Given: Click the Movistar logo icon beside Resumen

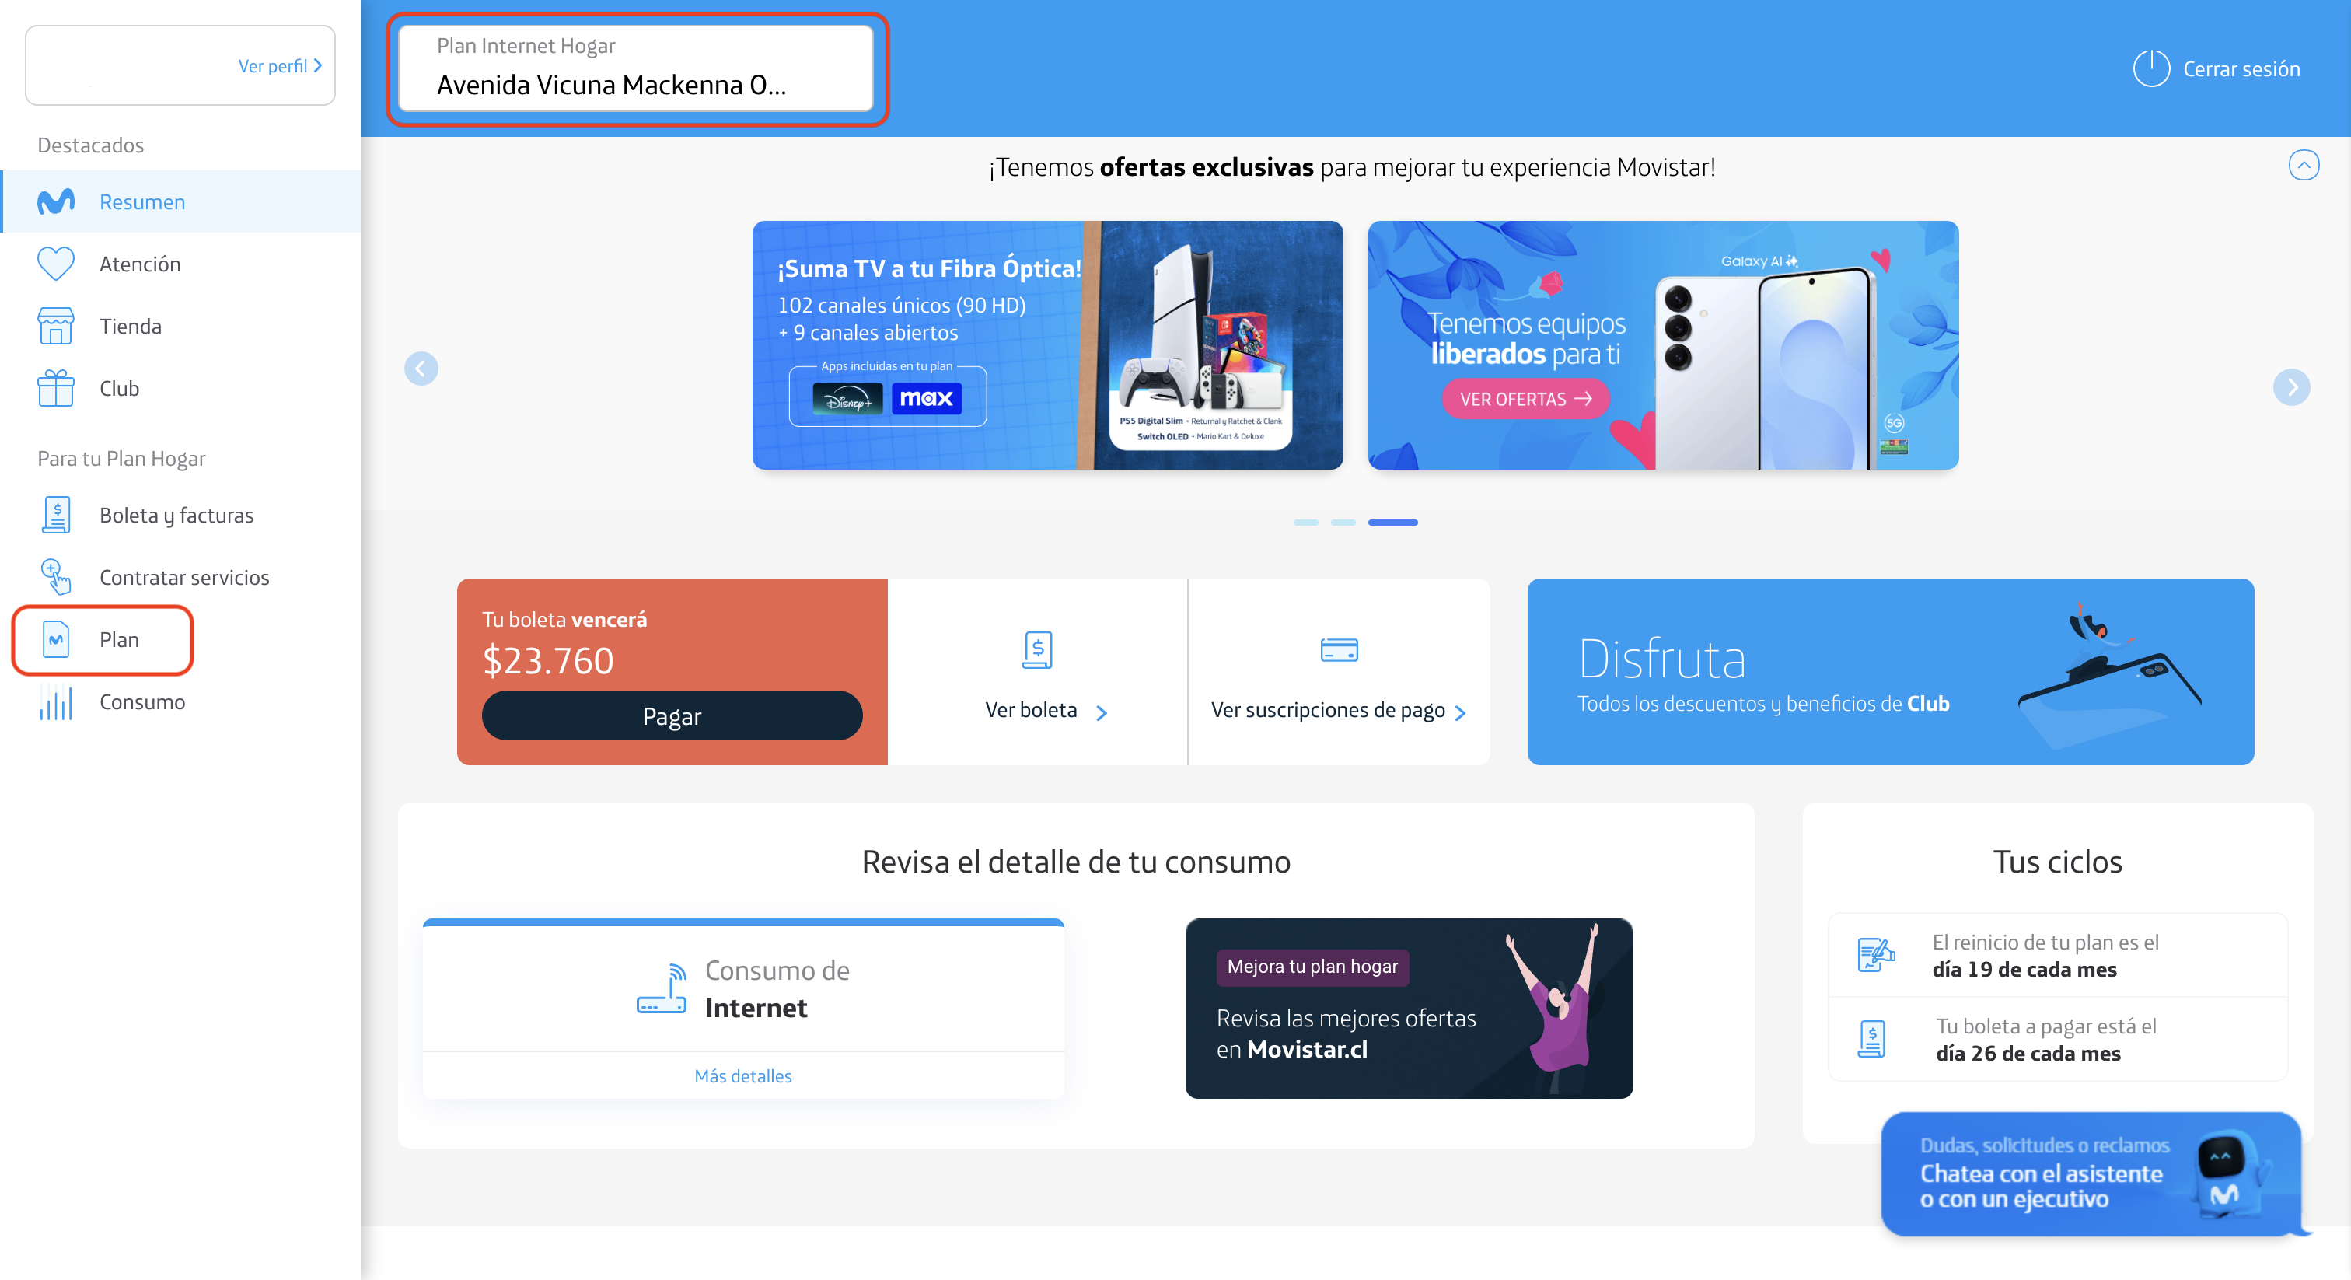Looking at the screenshot, I should click(56, 201).
